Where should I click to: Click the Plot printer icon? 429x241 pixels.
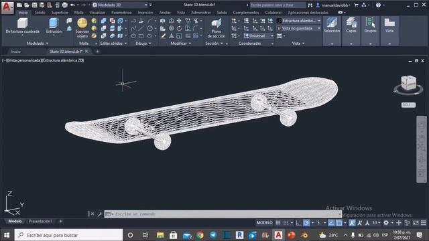pos(64,5)
